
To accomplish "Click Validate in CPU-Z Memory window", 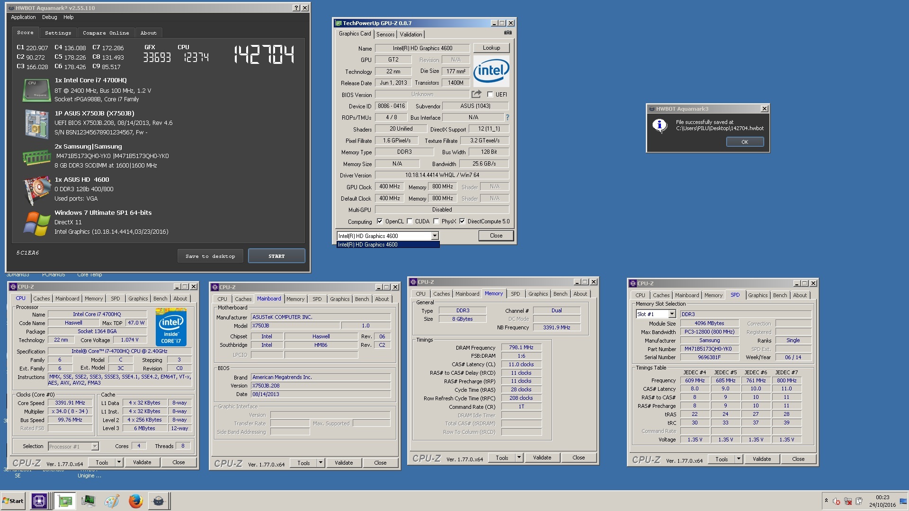I will coord(542,458).
